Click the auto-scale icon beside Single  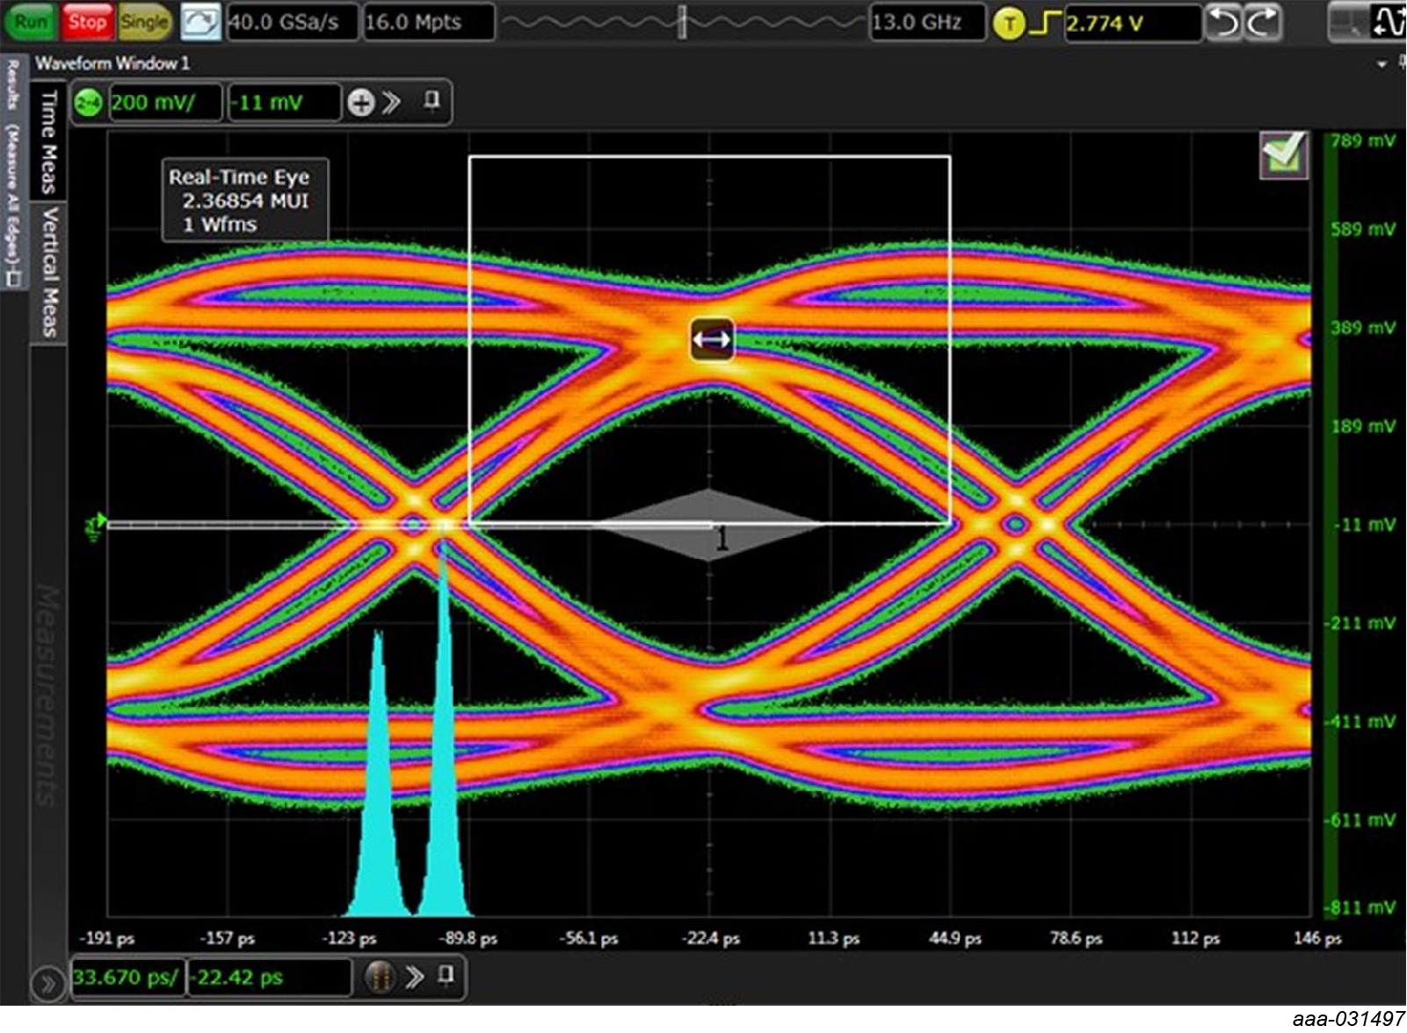[x=200, y=22]
